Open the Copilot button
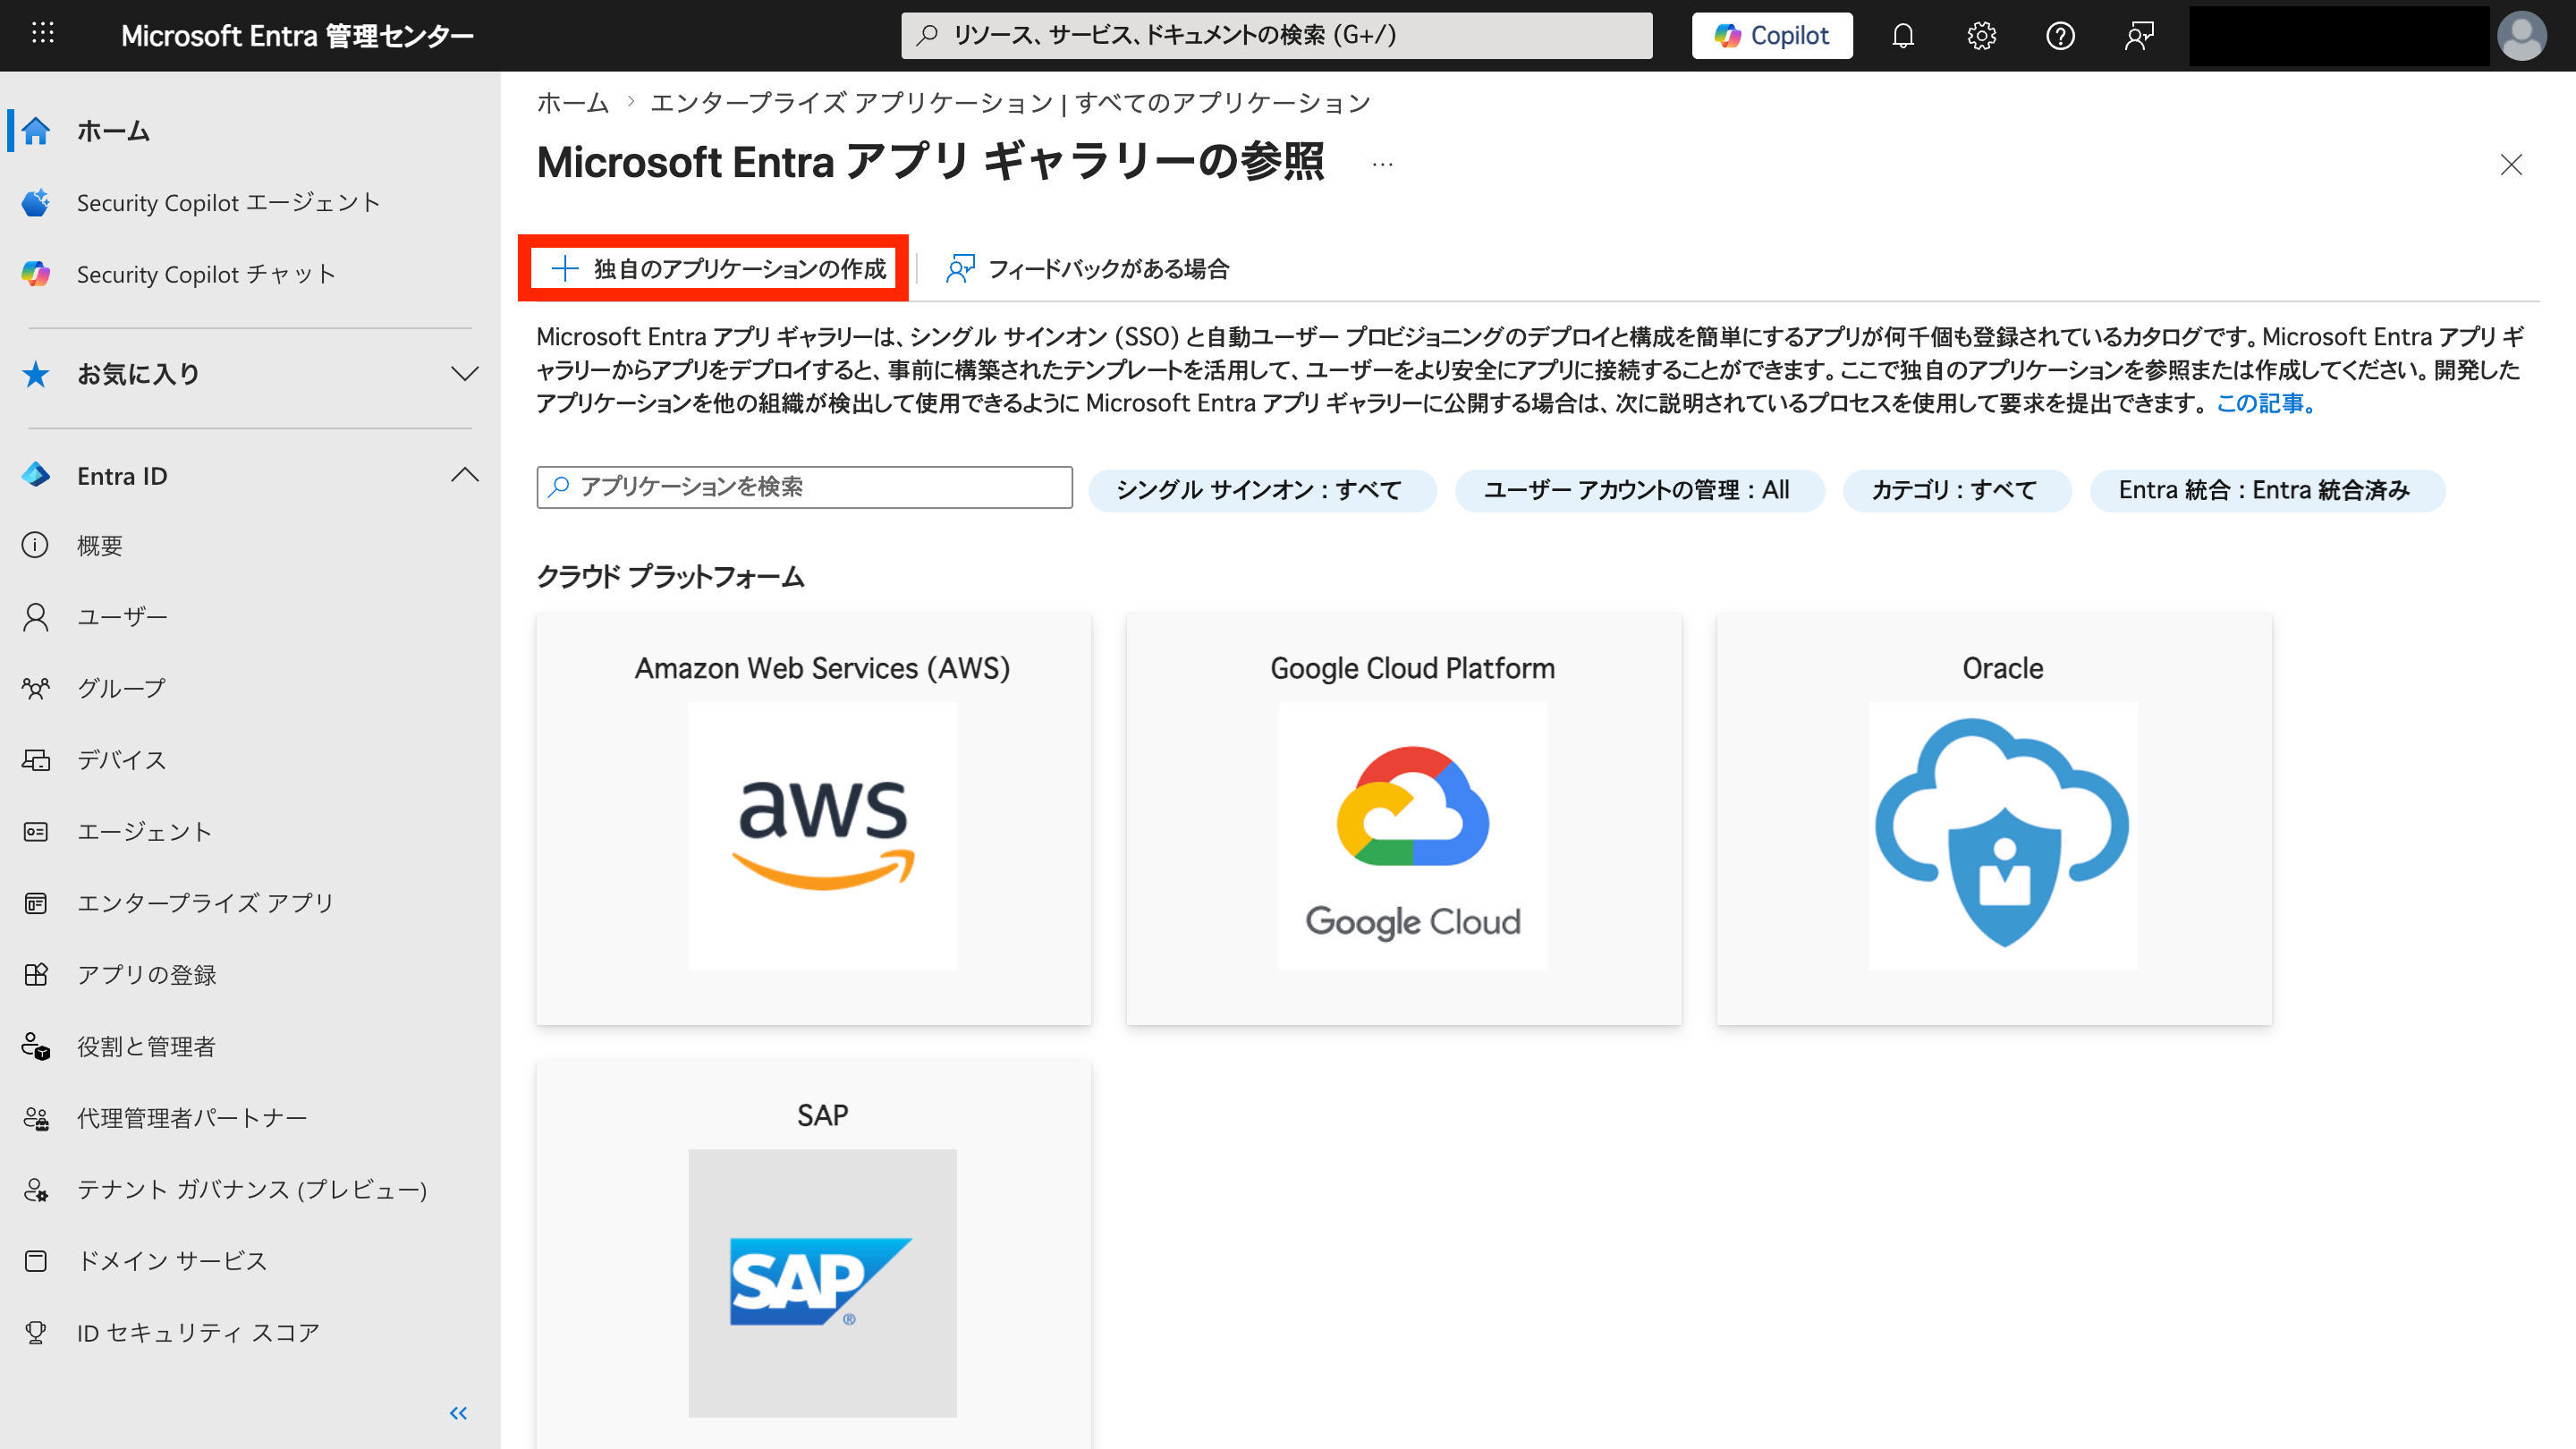 coord(1772,36)
